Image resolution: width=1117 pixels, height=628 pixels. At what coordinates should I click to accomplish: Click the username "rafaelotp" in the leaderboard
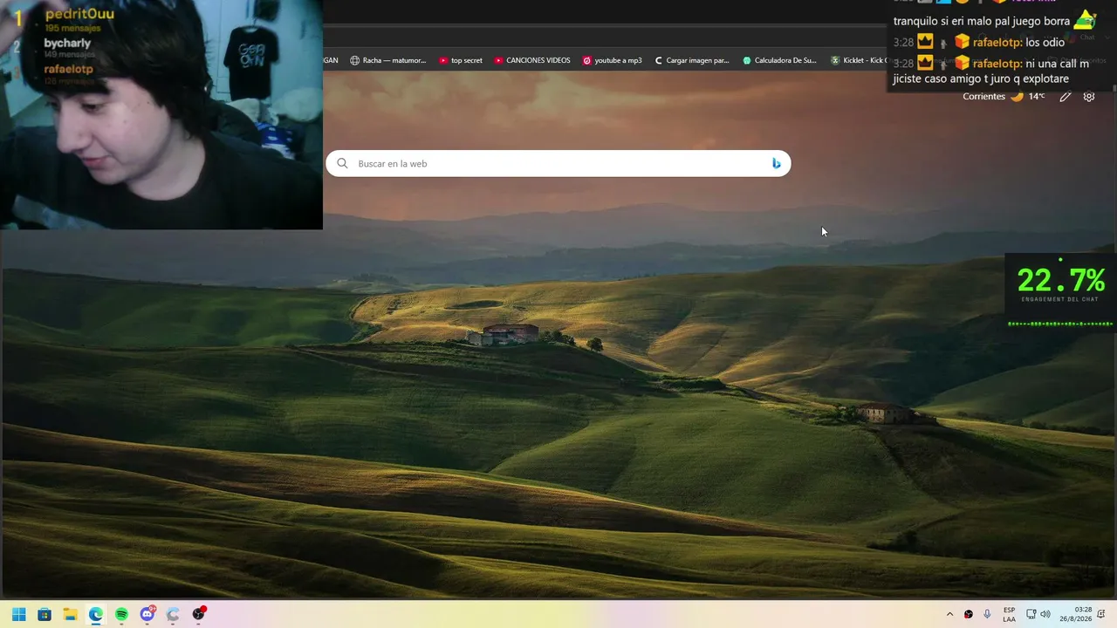pyautogui.click(x=68, y=69)
